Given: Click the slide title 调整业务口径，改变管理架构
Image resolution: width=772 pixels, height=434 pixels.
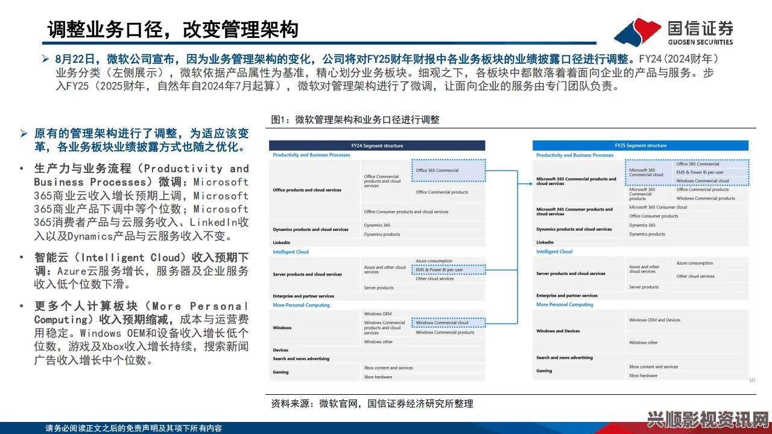Looking at the screenshot, I should (x=173, y=29).
